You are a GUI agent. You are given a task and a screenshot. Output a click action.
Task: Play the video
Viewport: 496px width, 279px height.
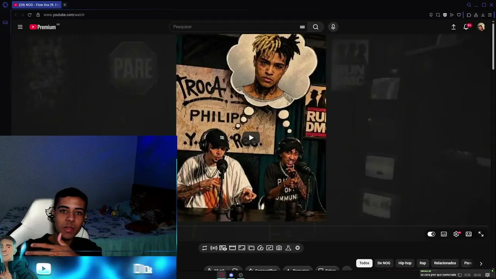click(x=251, y=138)
